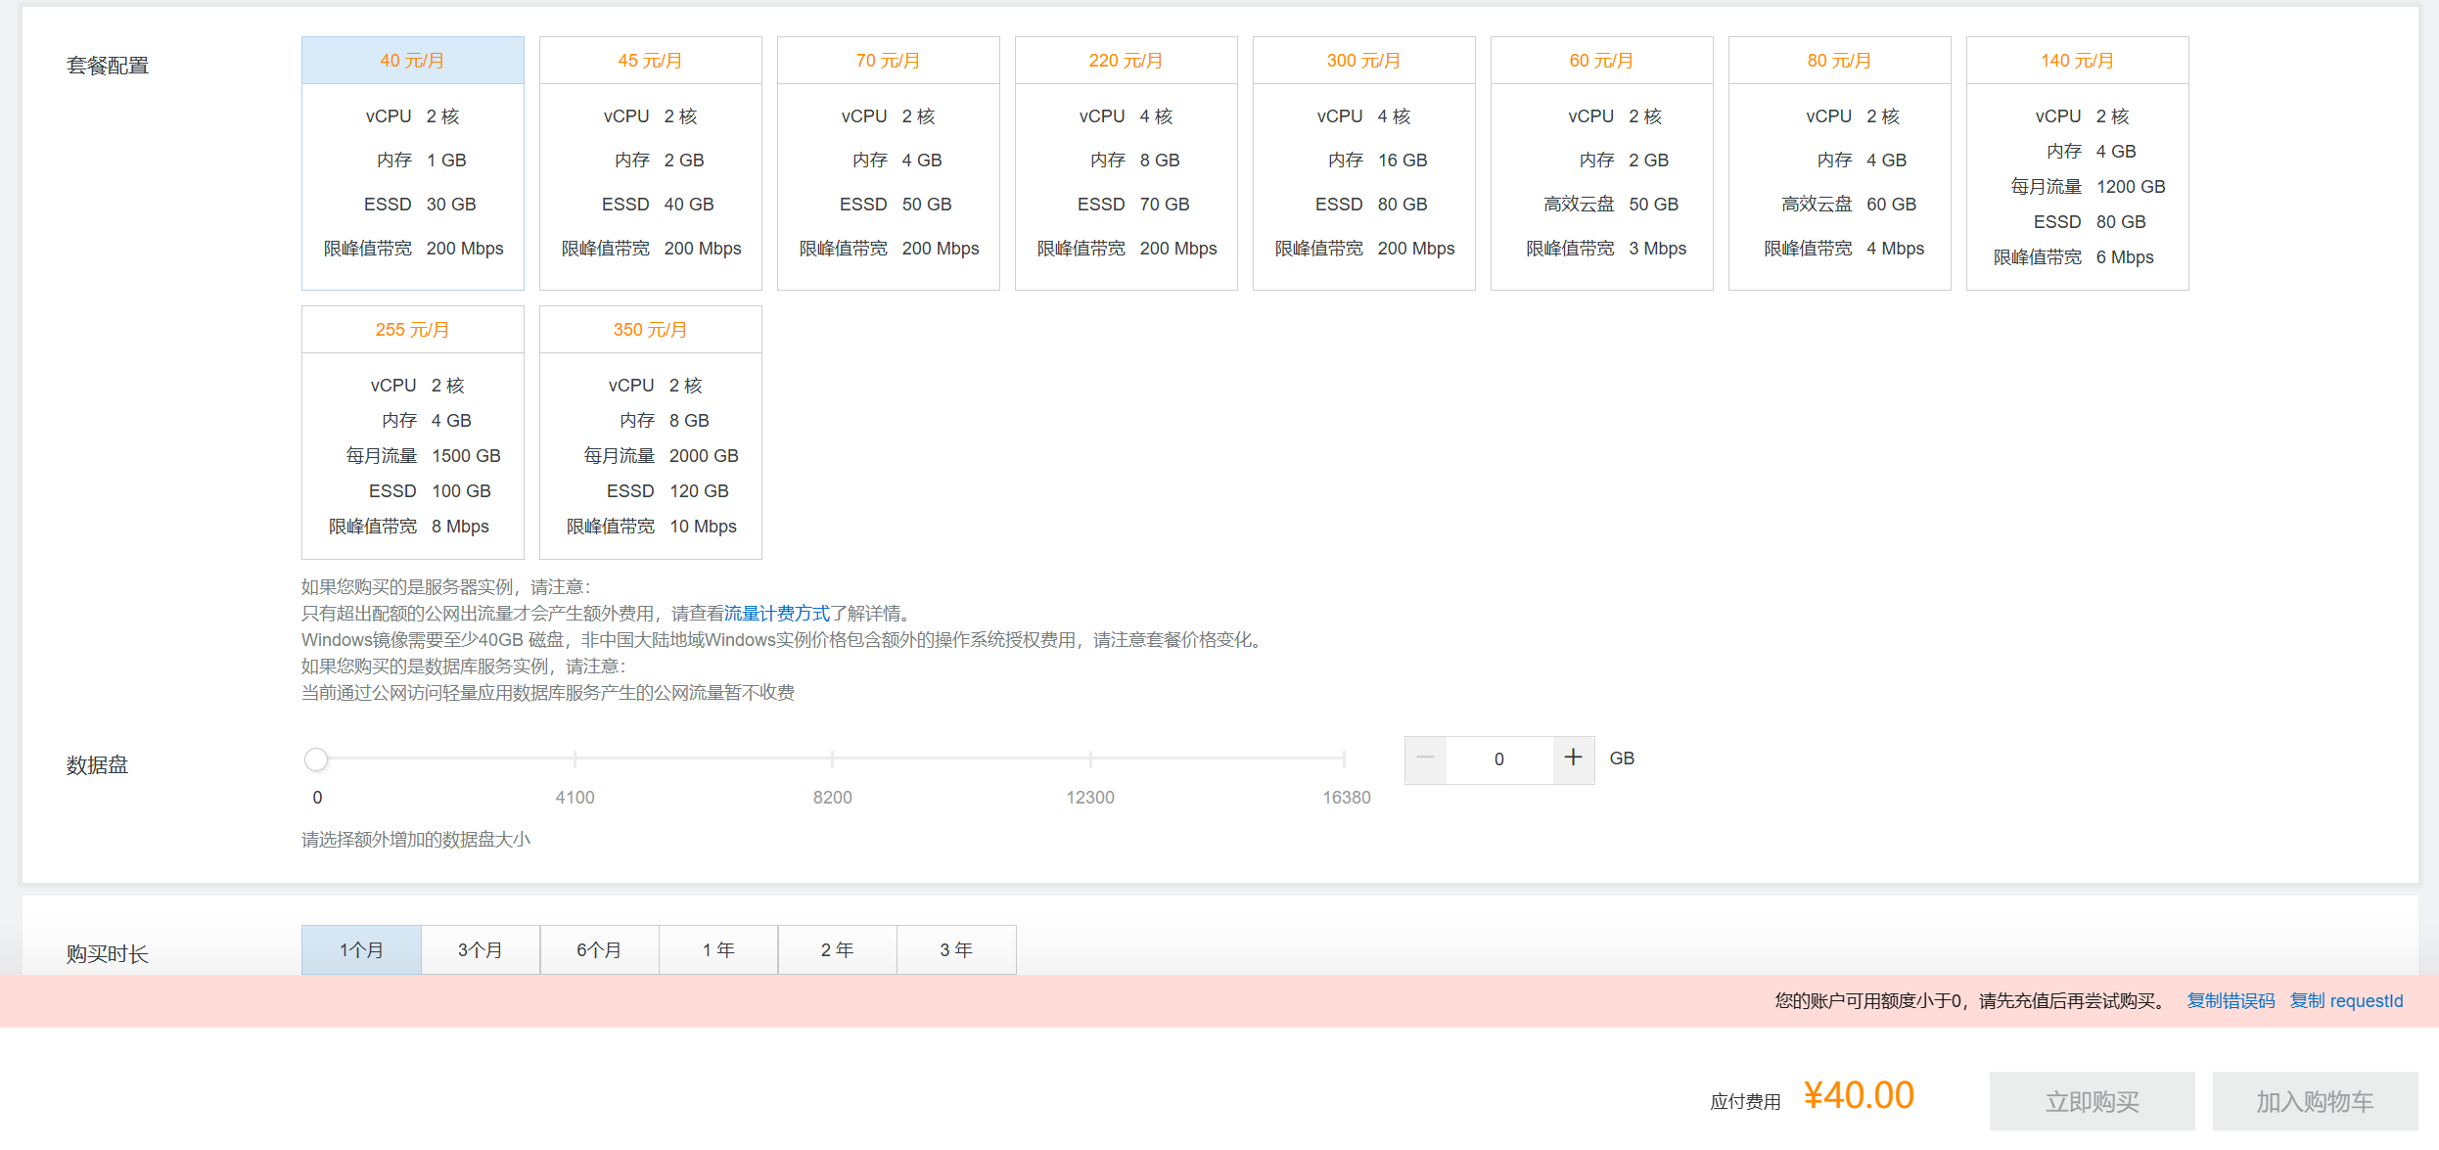Set data disk slider to 4100 mark
This screenshot has width=2439, height=1150.
575,759
